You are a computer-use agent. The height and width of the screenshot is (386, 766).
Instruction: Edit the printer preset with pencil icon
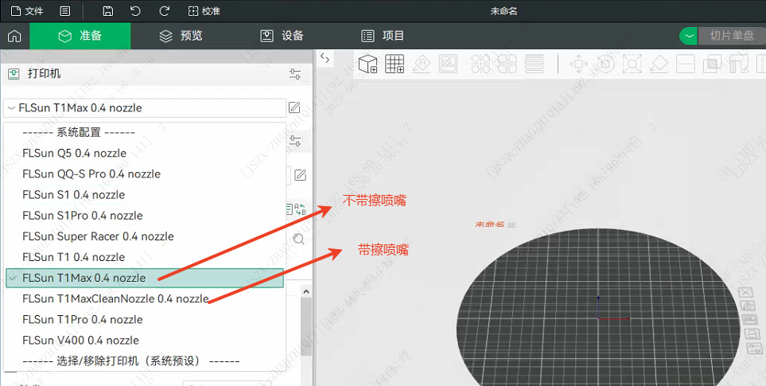pyautogui.click(x=294, y=107)
